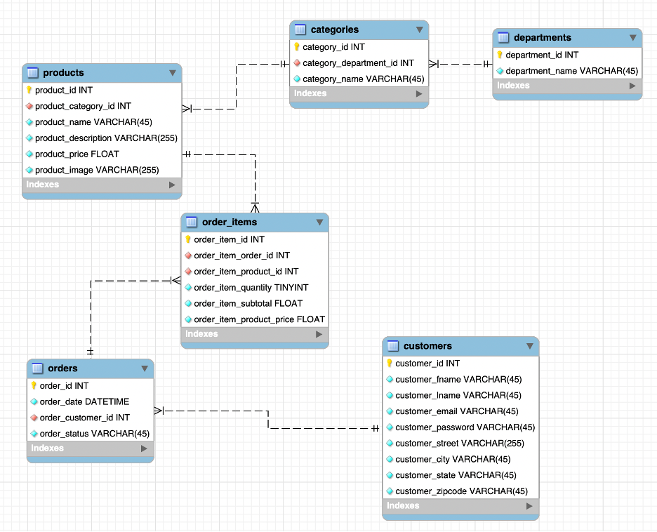Click the departments table icon
The image size is (657, 532).
coord(503,38)
